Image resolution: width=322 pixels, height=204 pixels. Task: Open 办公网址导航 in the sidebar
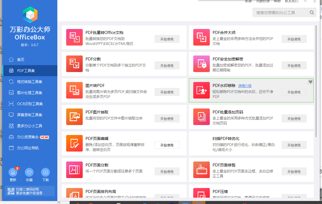30,148
